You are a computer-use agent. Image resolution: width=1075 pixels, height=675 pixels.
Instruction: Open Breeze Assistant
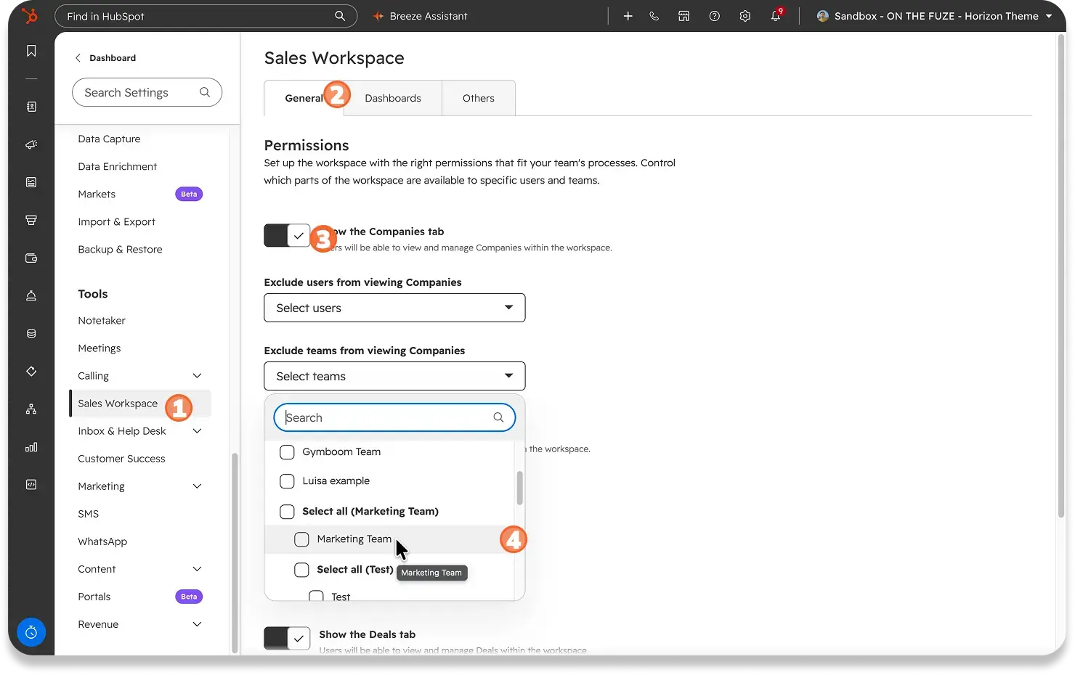coord(420,16)
